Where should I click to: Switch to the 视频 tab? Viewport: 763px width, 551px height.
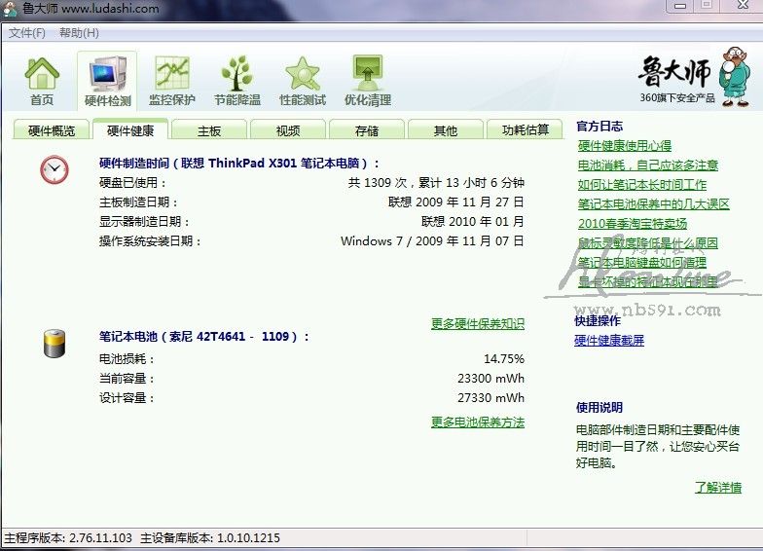pyautogui.click(x=288, y=130)
